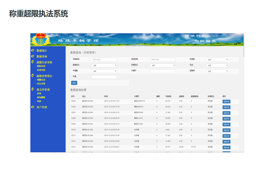Expand the 时间段 dropdown

[217, 60]
